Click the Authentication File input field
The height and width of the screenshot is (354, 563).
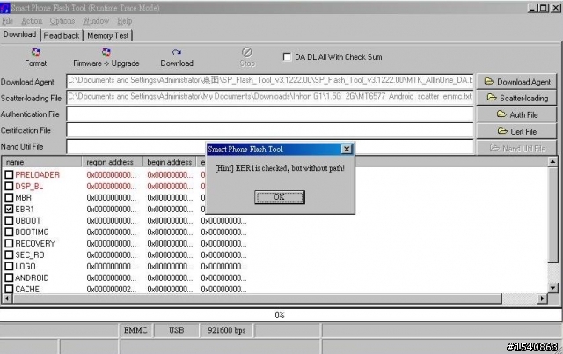[x=270, y=114]
